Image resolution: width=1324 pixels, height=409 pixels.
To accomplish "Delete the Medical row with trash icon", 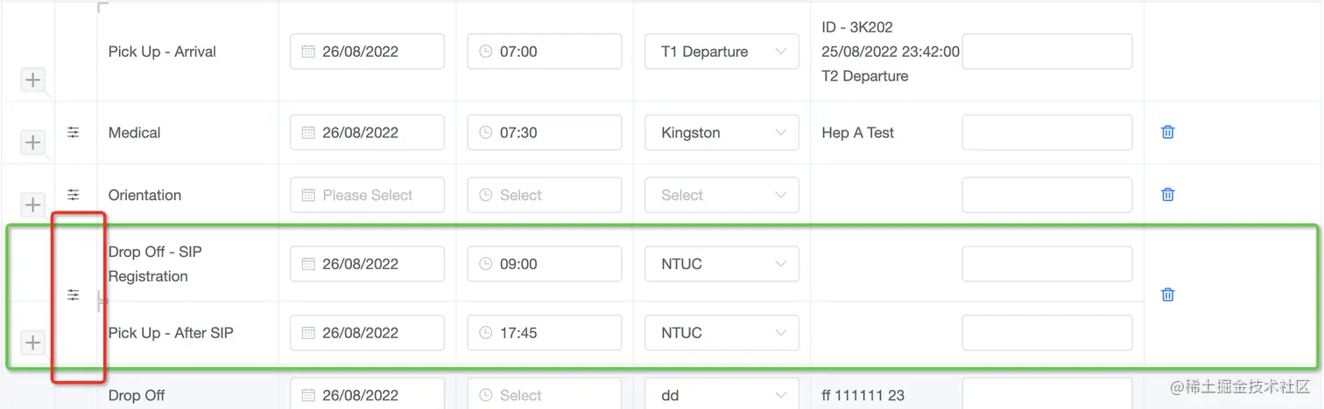I will point(1167,132).
